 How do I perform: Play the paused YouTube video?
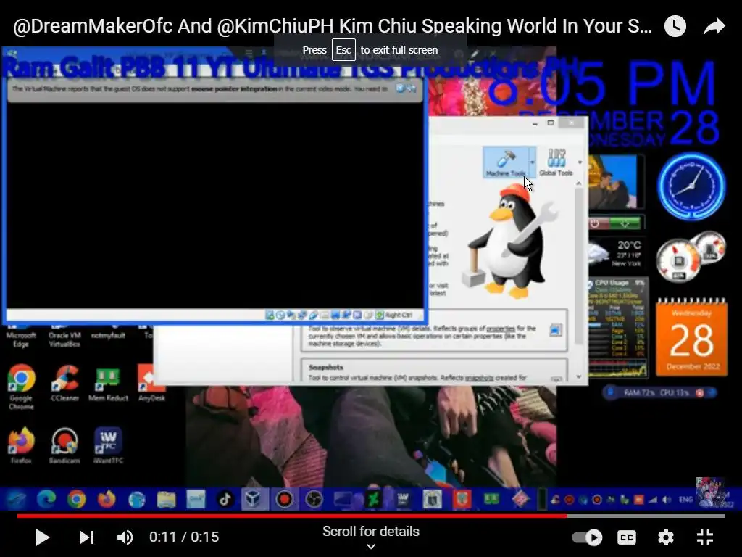coord(42,537)
